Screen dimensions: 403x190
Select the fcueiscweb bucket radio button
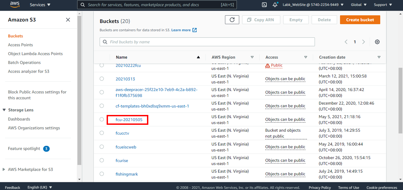pos(102,147)
